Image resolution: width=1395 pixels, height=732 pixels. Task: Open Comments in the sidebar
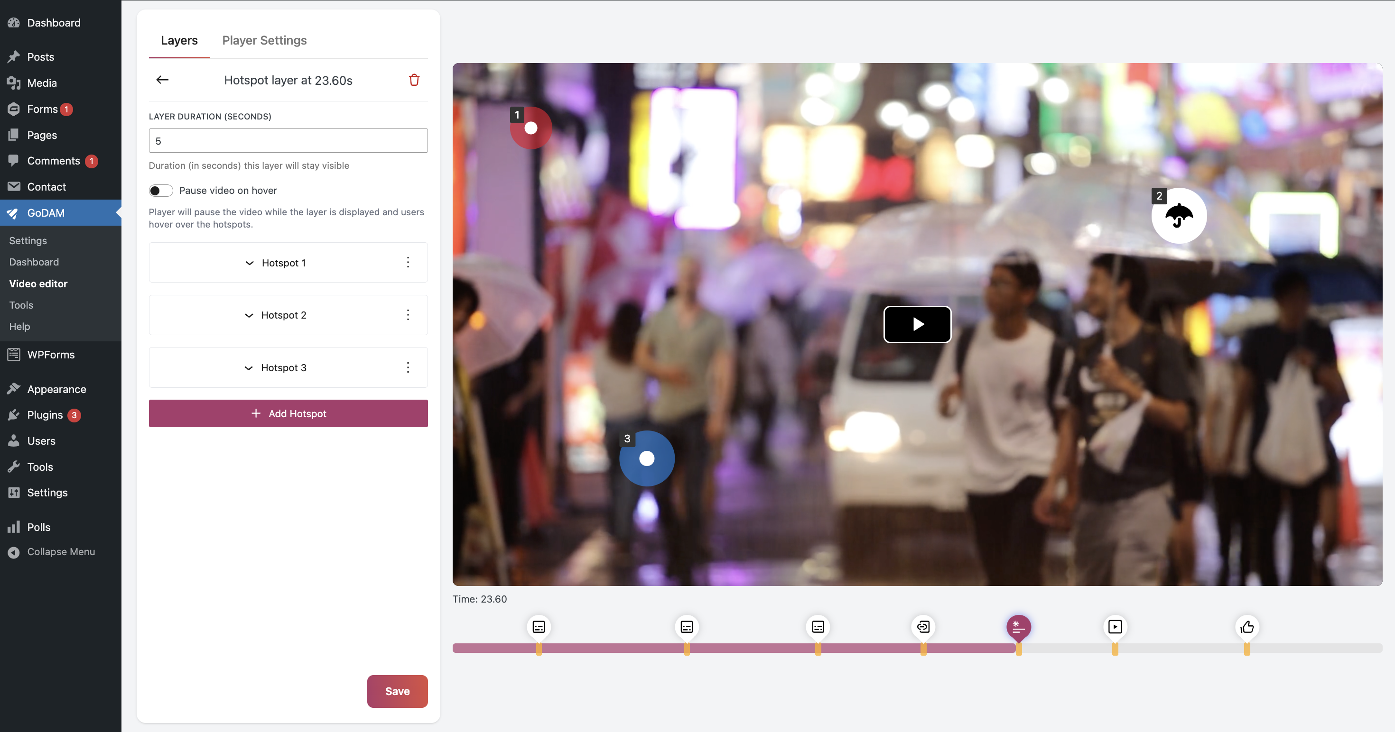point(61,161)
